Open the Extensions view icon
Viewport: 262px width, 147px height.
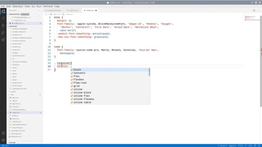click(3, 40)
